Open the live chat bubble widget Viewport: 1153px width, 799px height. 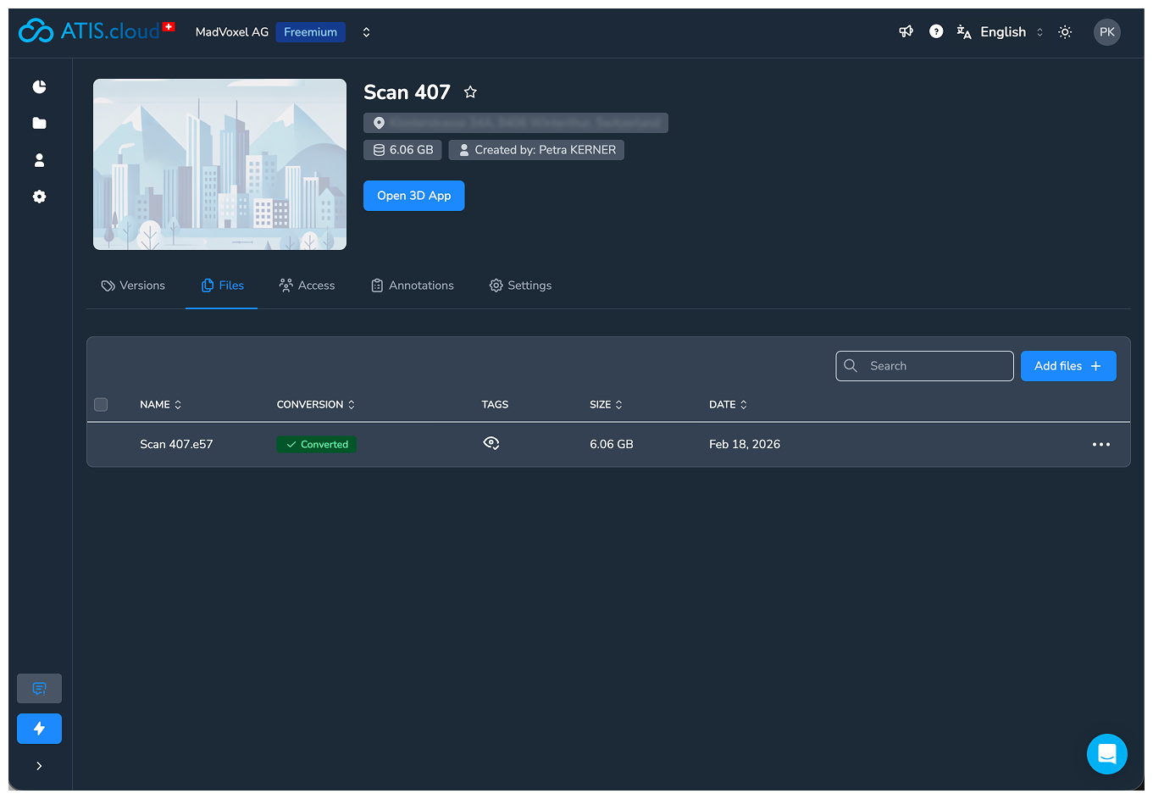(x=1106, y=753)
